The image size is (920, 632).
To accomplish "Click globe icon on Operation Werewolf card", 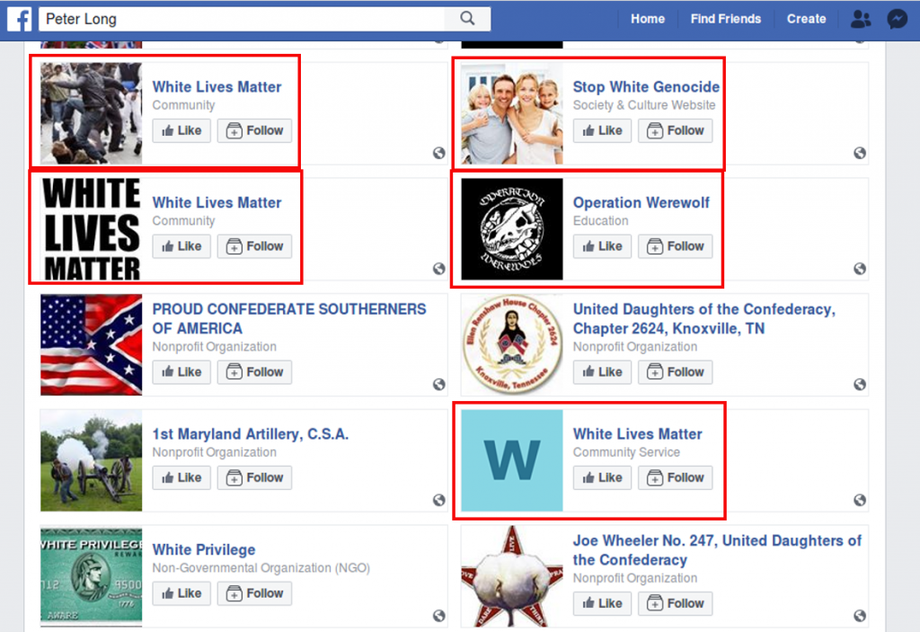I will pos(860,269).
